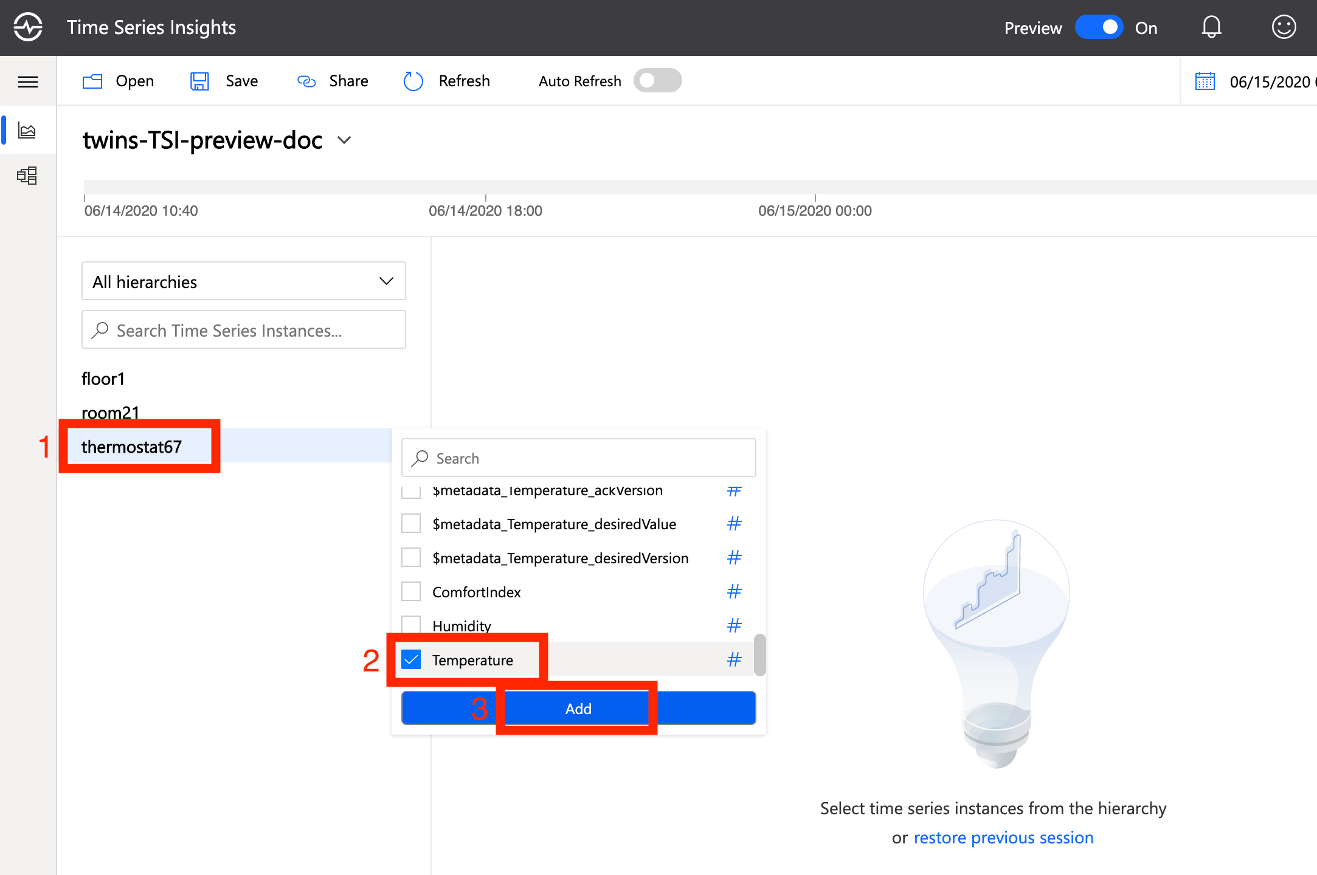This screenshot has width=1317, height=875.
Task: Click the Refresh circular arrow icon
Action: point(413,81)
